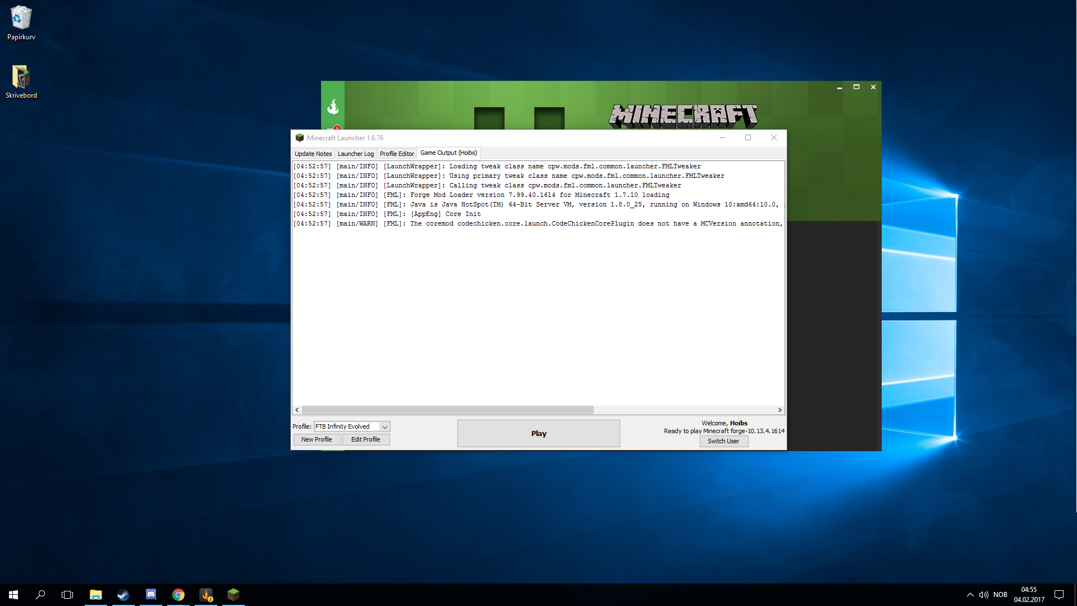This screenshot has height=606, width=1077.
Task: Click the main/WARN CodeChickenCorePlugin log line
Action: (538, 223)
